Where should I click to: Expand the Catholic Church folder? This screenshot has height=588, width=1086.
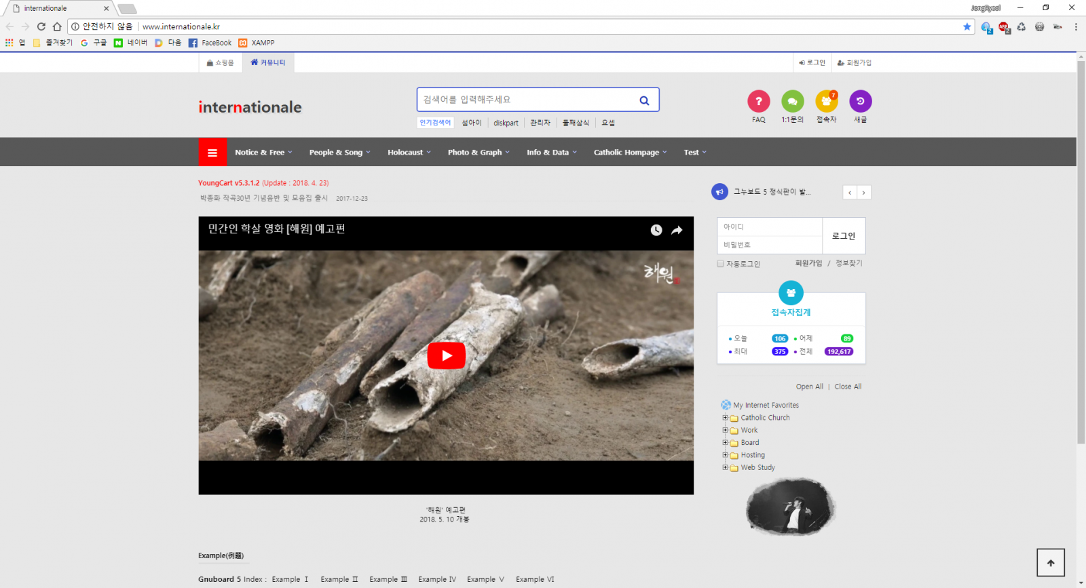click(x=725, y=418)
